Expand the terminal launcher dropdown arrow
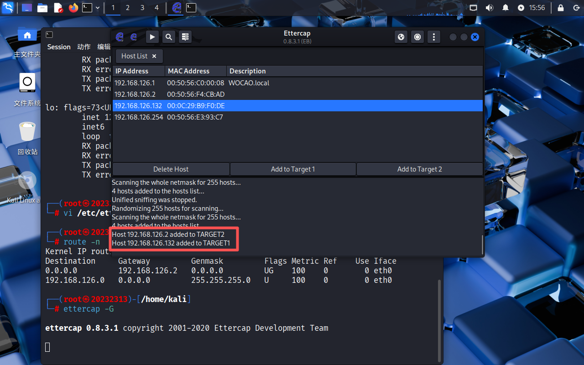Viewport: 584px width, 365px height. [98, 8]
